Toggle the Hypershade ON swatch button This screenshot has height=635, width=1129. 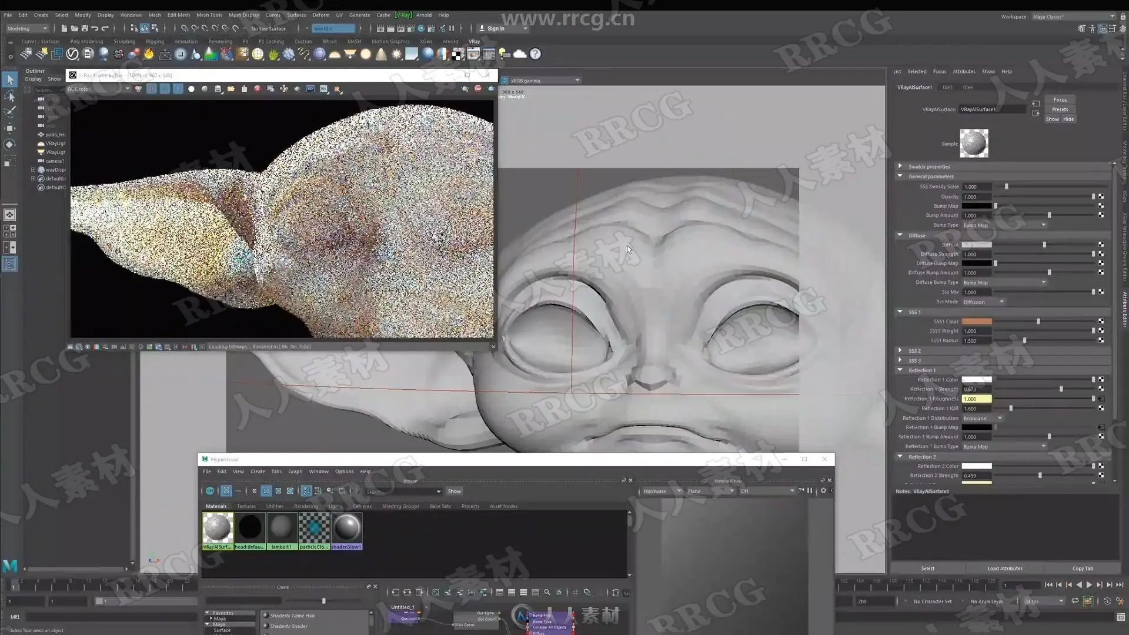[209, 491]
